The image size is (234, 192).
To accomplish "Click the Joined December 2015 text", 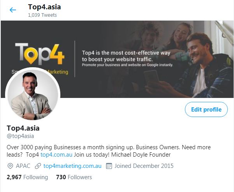I will tap(144, 166).
